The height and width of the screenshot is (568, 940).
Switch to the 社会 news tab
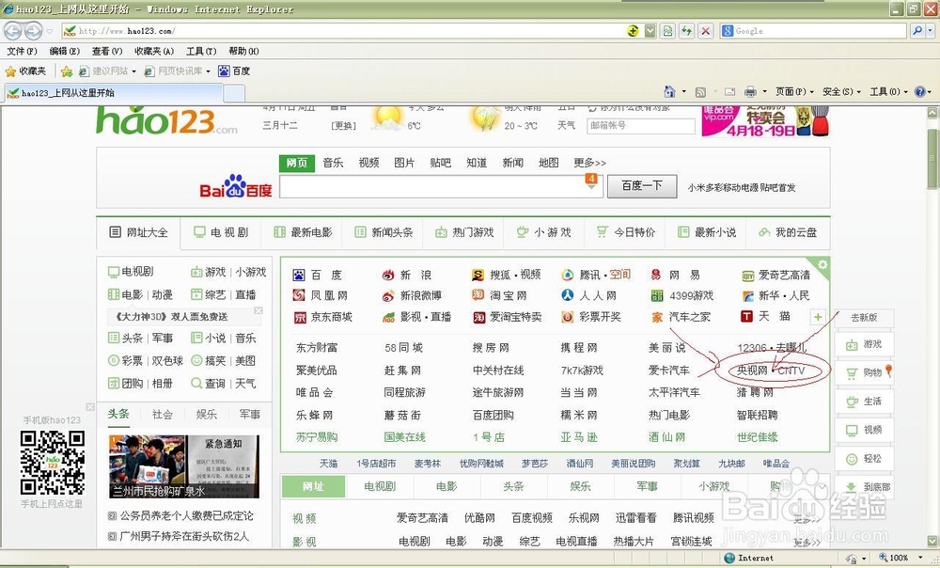(x=162, y=415)
